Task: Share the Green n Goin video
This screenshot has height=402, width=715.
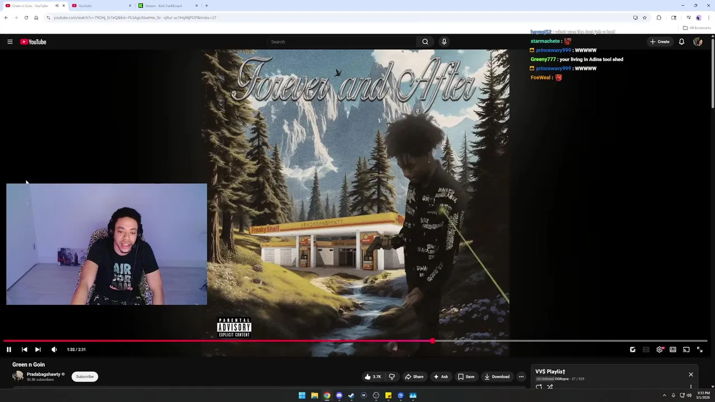Action: pyautogui.click(x=414, y=377)
